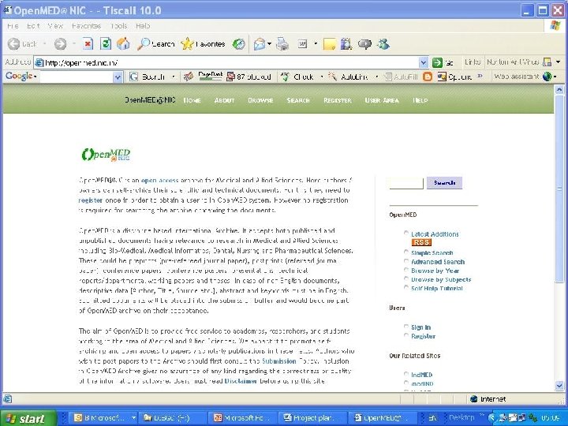Click the address bar URL field
Screen dimensions: 568x426
pos(232,62)
